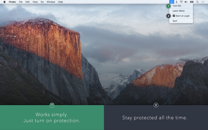Click the Bluetooth status icon

(177, 2)
